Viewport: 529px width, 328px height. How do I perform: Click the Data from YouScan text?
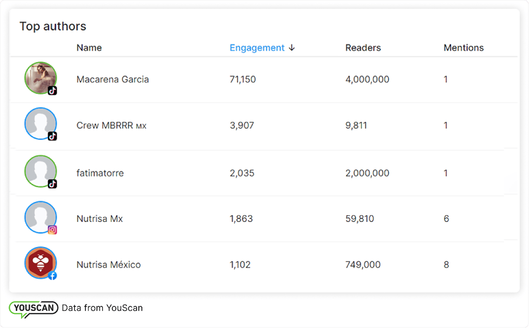click(x=102, y=308)
